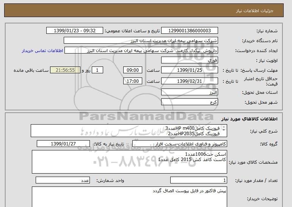Click the goods specifications text area
This screenshot has height=207, width=292.
click(x=129, y=162)
